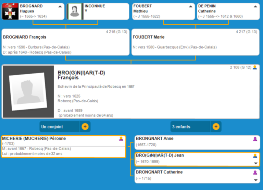
Task: Click the BROGNARD Hugues coat of arms image
Action: point(10,12)
